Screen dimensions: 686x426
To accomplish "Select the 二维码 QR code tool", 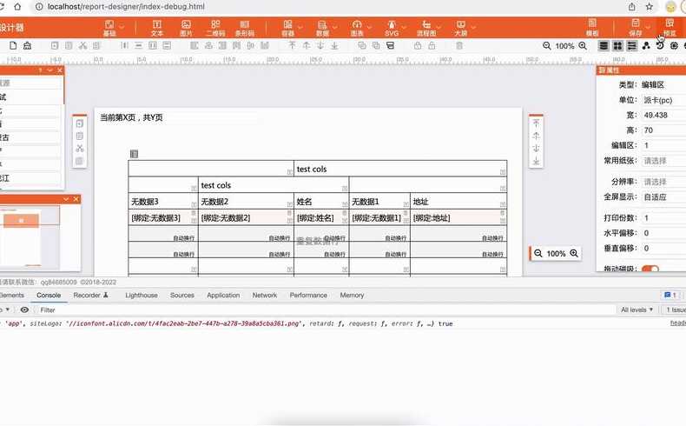I will tap(215, 28).
